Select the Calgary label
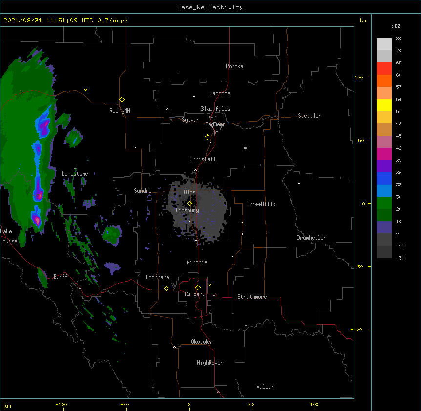 (x=195, y=294)
